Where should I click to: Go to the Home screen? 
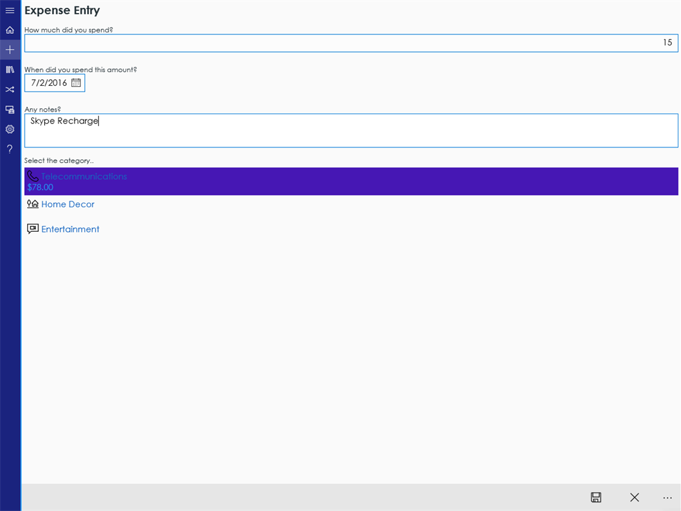(x=9, y=29)
